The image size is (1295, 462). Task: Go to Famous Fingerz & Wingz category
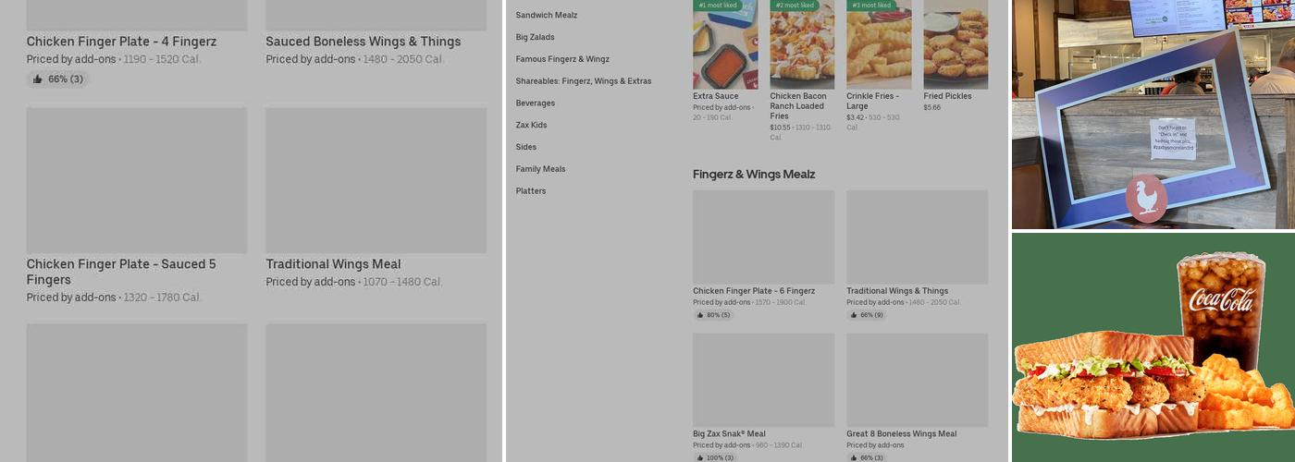pos(562,59)
